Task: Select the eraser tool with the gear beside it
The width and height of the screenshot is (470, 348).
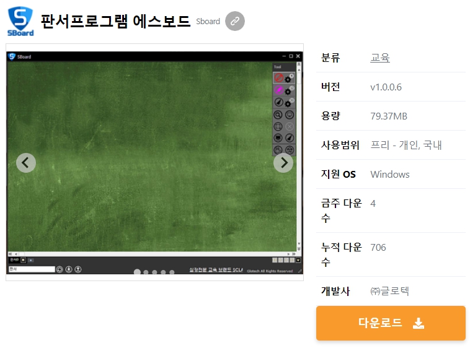Action: (x=279, y=102)
